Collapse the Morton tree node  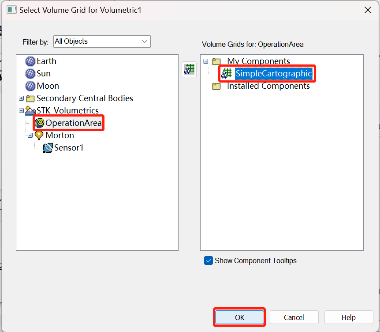tap(30, 136)
